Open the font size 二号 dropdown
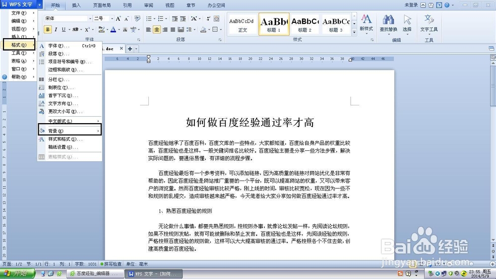 click(112, 19)
